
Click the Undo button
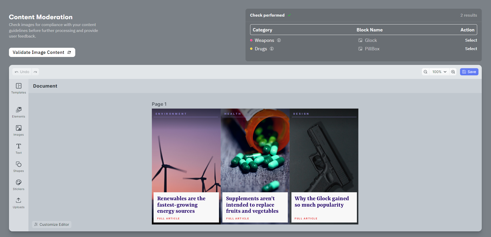pos(22,72)
